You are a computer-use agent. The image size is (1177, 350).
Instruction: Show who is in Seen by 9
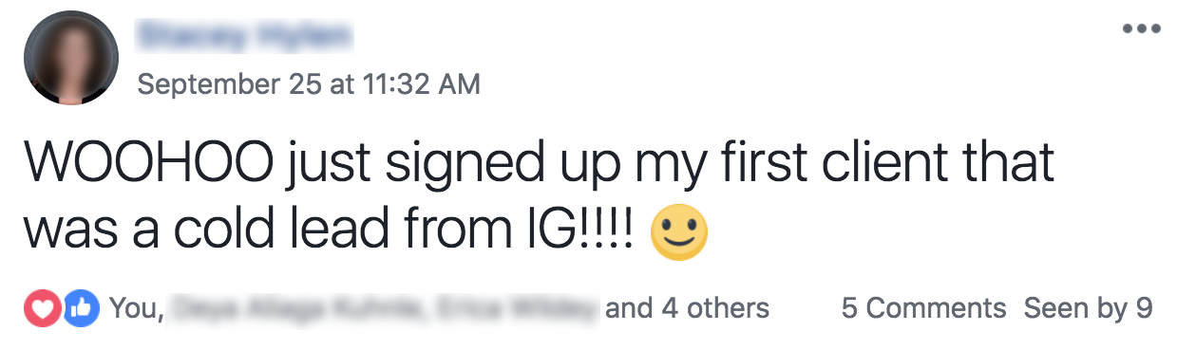(x=1088, y=308)
